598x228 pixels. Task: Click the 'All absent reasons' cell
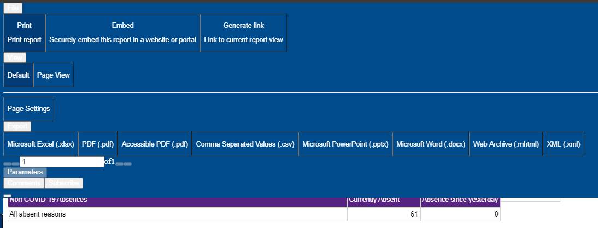point(177,214)
